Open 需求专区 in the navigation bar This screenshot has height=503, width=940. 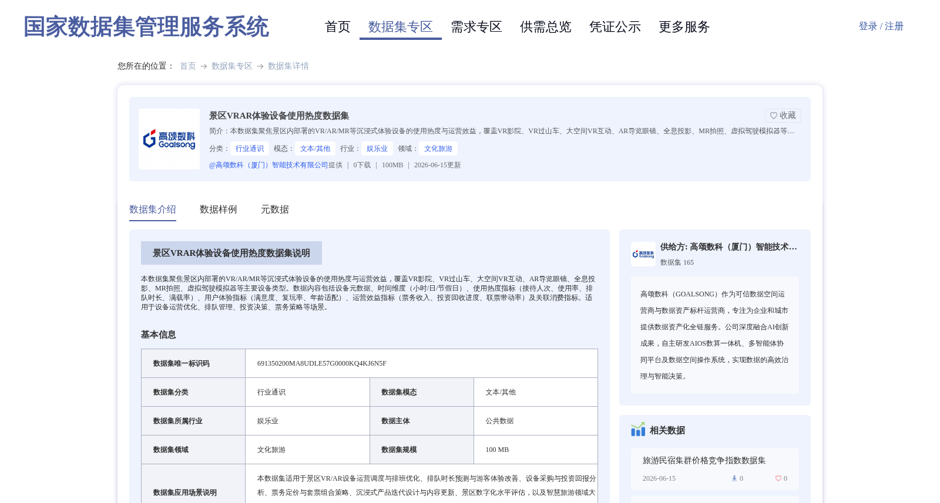coord(476,27)
